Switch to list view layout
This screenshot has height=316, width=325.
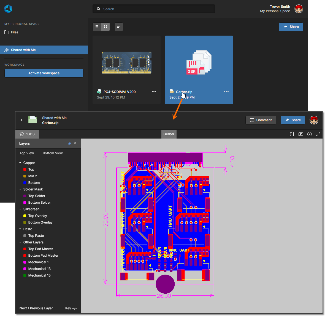pyautogui.click(x=97, y=27)
